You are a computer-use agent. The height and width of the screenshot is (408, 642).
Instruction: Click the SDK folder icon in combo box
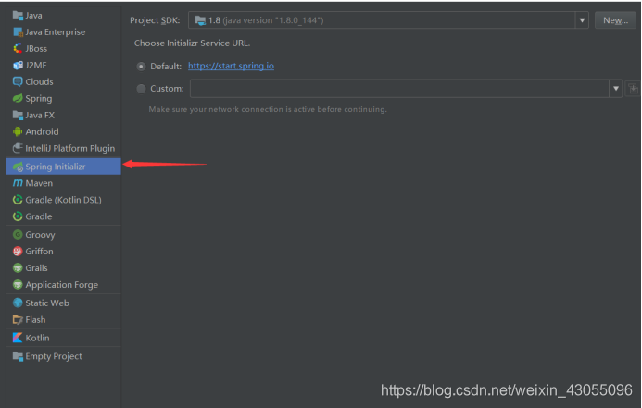coord(200,20)
